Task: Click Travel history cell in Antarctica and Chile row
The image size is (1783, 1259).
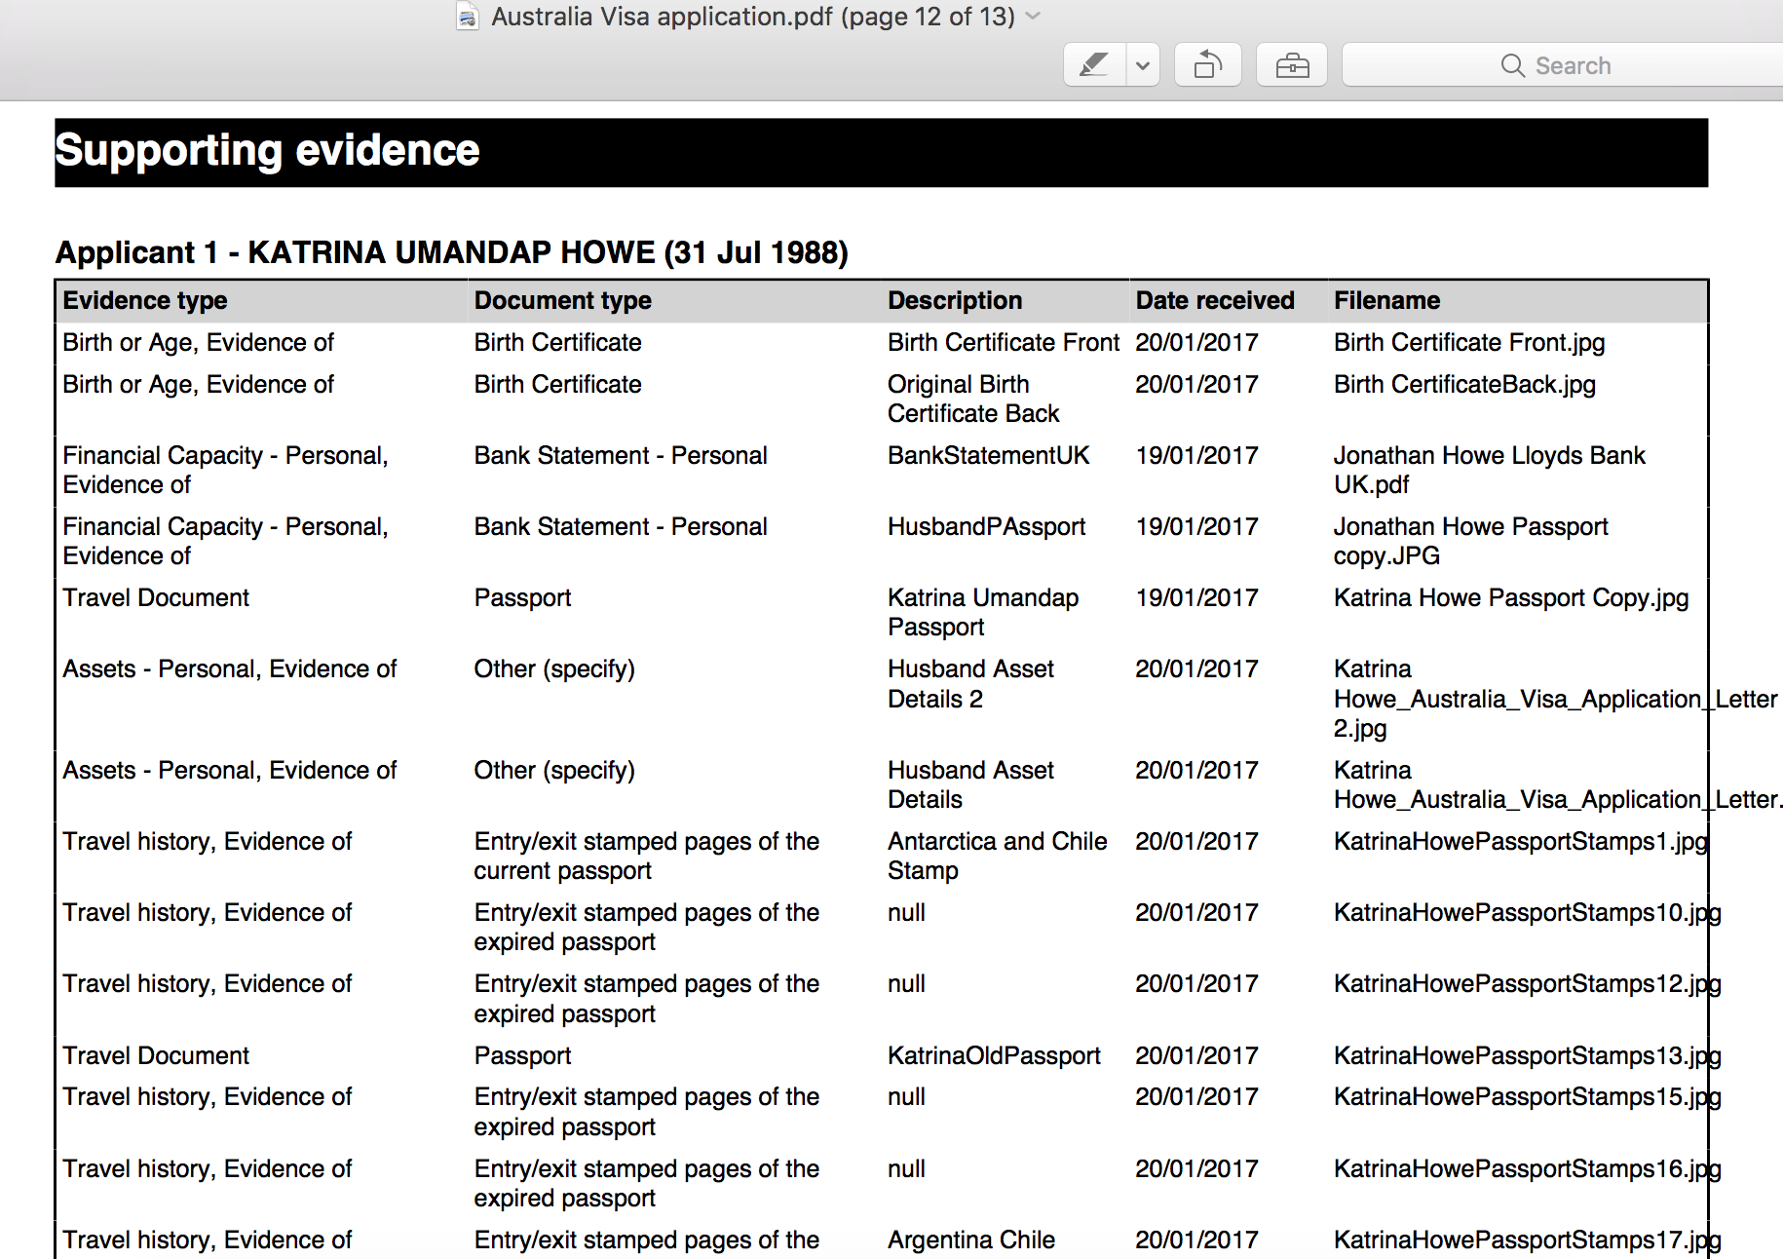Action: 207,842
